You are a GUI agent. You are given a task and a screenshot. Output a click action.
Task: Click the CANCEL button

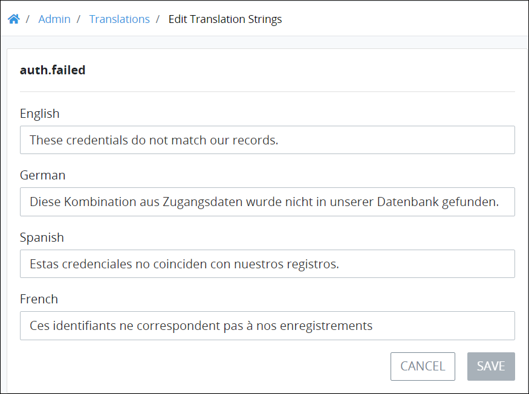(423, 366)
